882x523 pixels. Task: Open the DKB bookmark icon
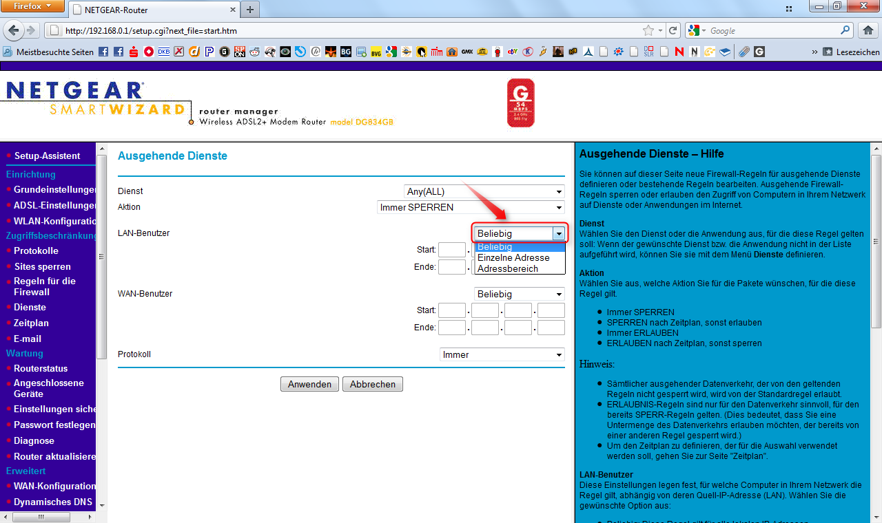point(164,52)
